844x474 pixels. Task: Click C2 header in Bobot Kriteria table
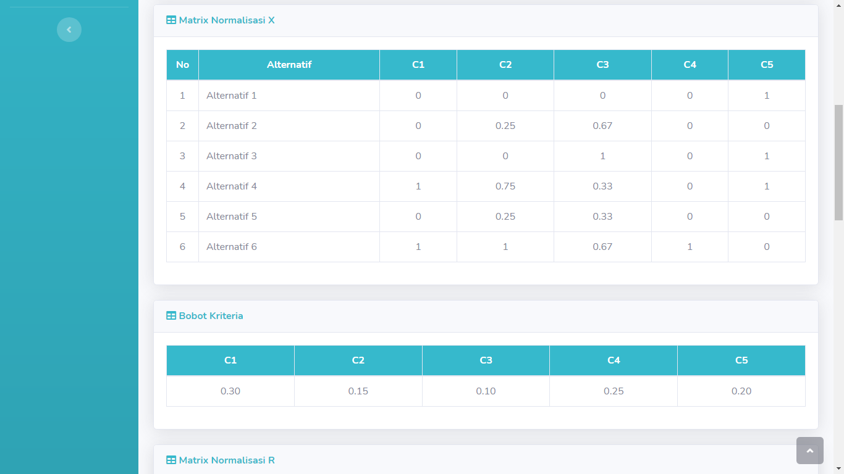tap(358, 360)
